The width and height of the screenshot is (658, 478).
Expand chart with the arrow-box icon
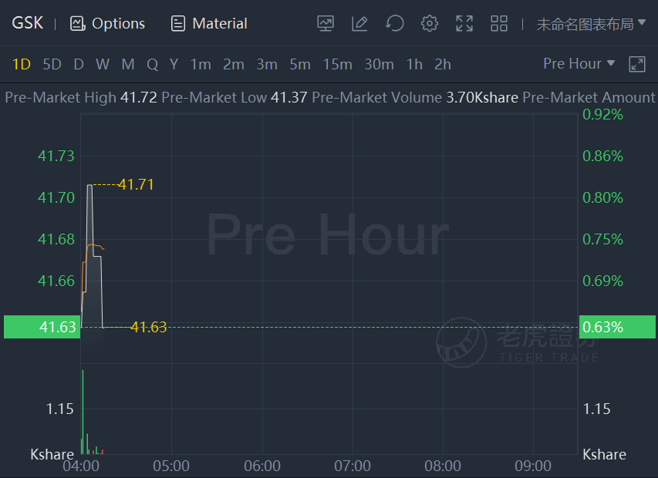637,65
